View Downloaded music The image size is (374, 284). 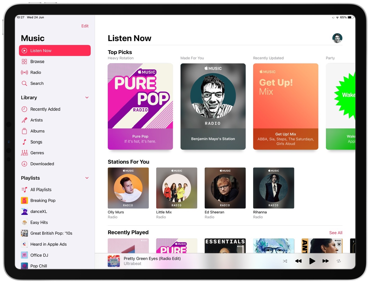tap(42, 164)
